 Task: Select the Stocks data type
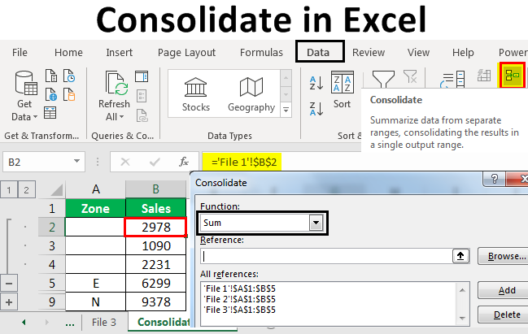point(195,94)
